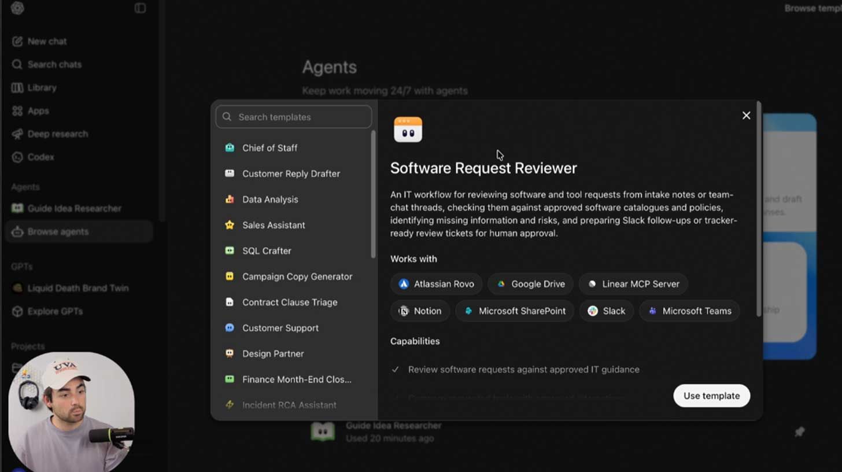
Task: Click the Microsoft SharePoint chip
Action: [x=515, y=311]
